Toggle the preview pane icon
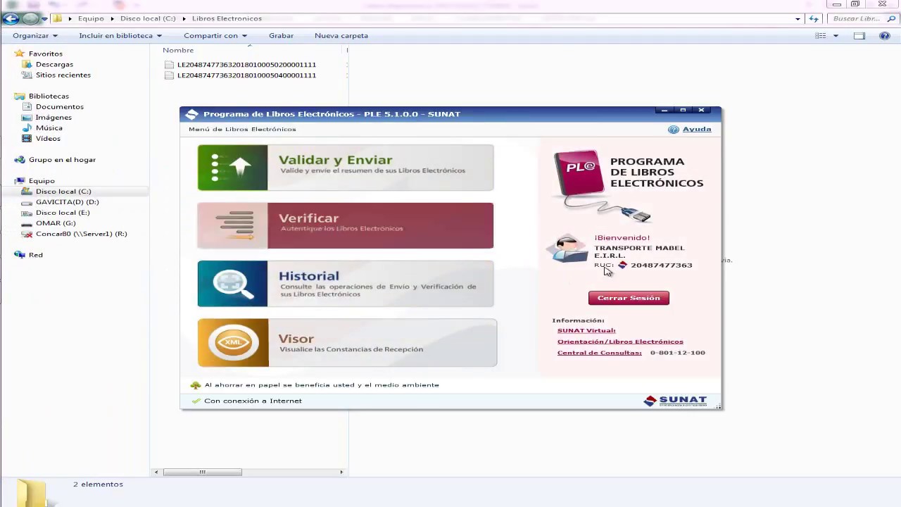 [859, 36]
